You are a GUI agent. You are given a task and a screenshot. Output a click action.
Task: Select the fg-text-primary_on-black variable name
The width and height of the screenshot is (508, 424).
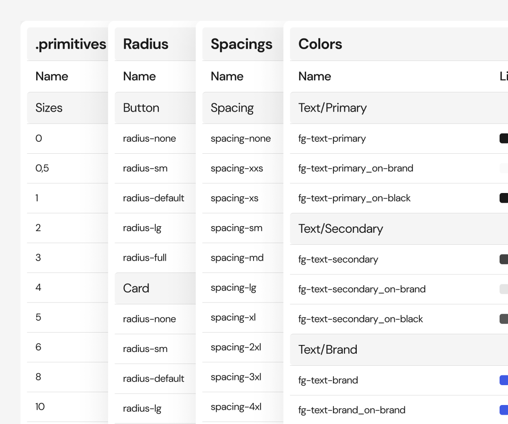355,199
